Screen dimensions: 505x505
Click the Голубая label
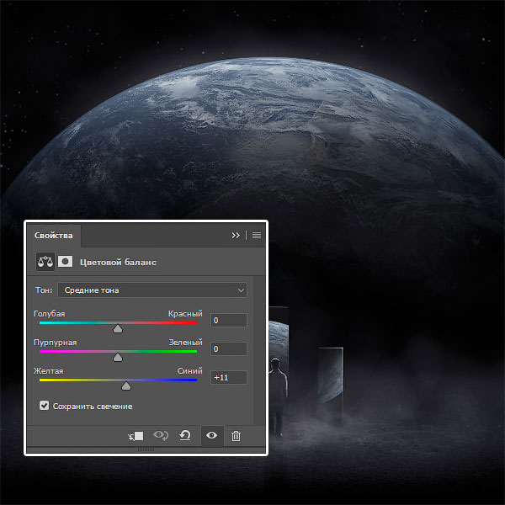click(x=50, y=314)
